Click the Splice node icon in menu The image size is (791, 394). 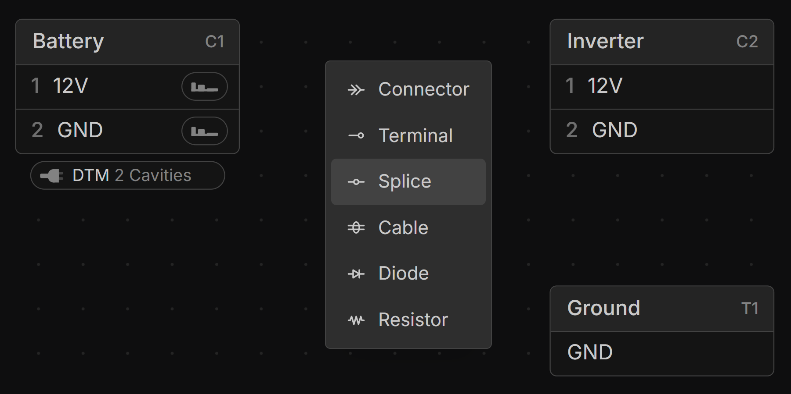[356, 182]
